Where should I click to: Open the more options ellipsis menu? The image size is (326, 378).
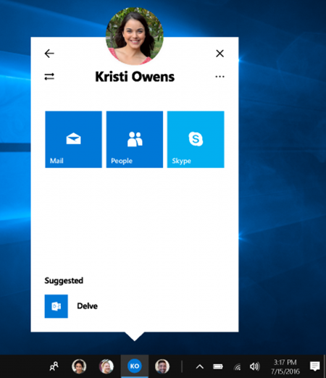[220, 77]
